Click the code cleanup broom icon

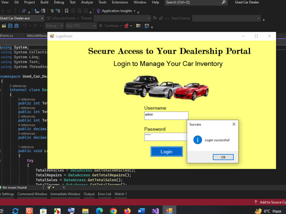pos(49,187)
